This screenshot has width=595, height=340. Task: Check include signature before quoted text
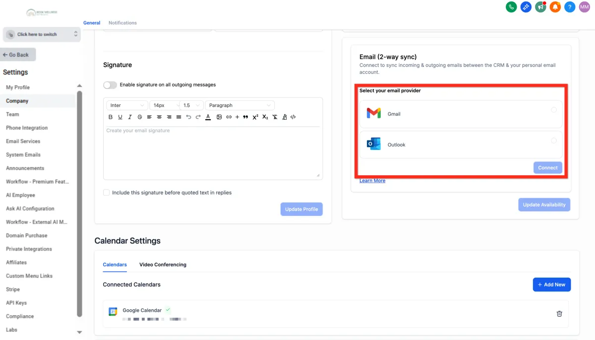click(x=106, y=193)
